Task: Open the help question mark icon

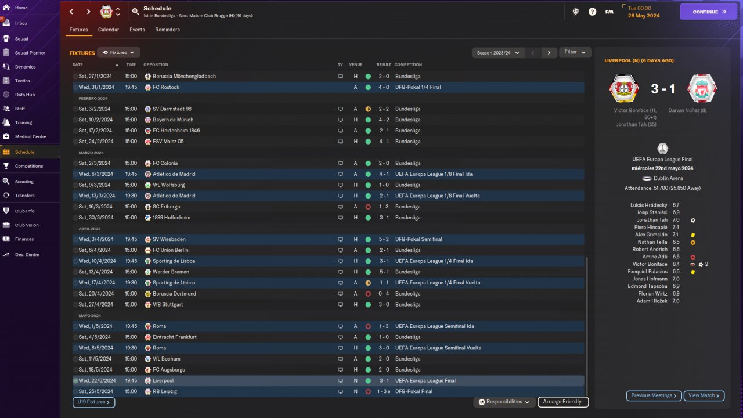Action: (592, 12)
